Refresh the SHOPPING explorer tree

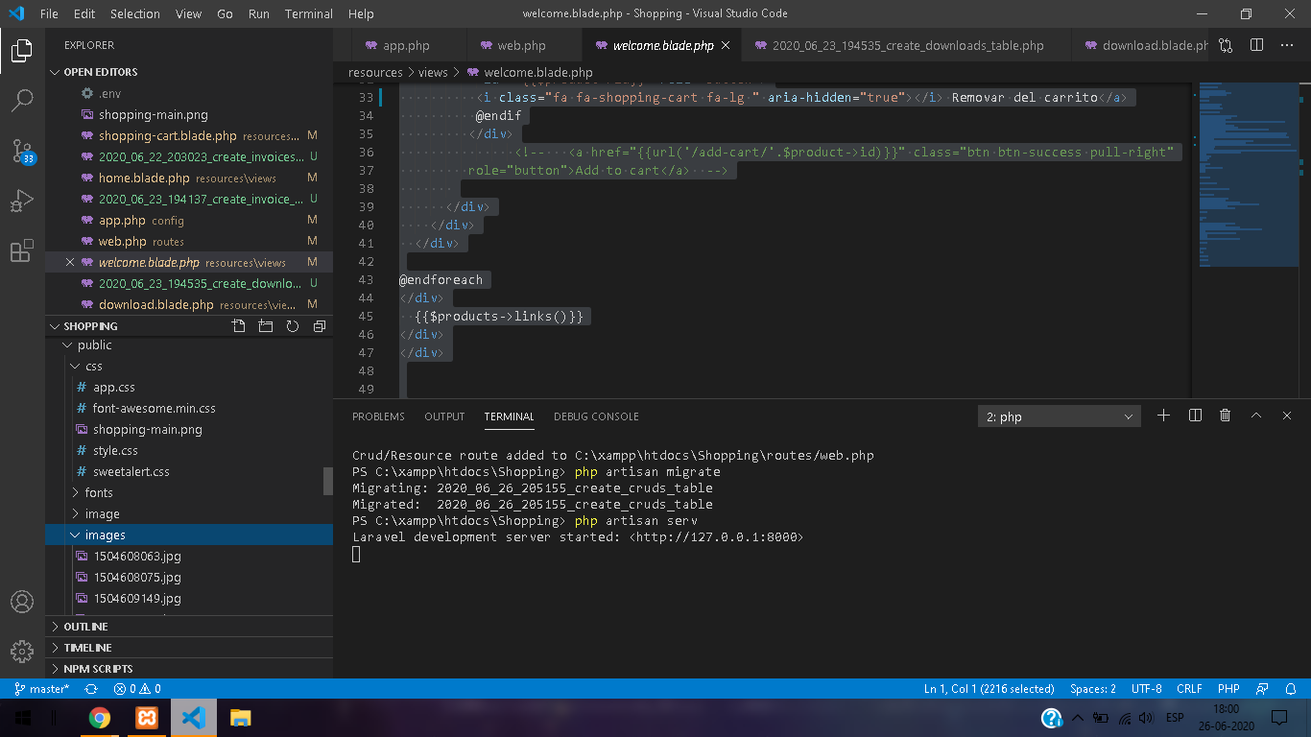click(293, 326)
